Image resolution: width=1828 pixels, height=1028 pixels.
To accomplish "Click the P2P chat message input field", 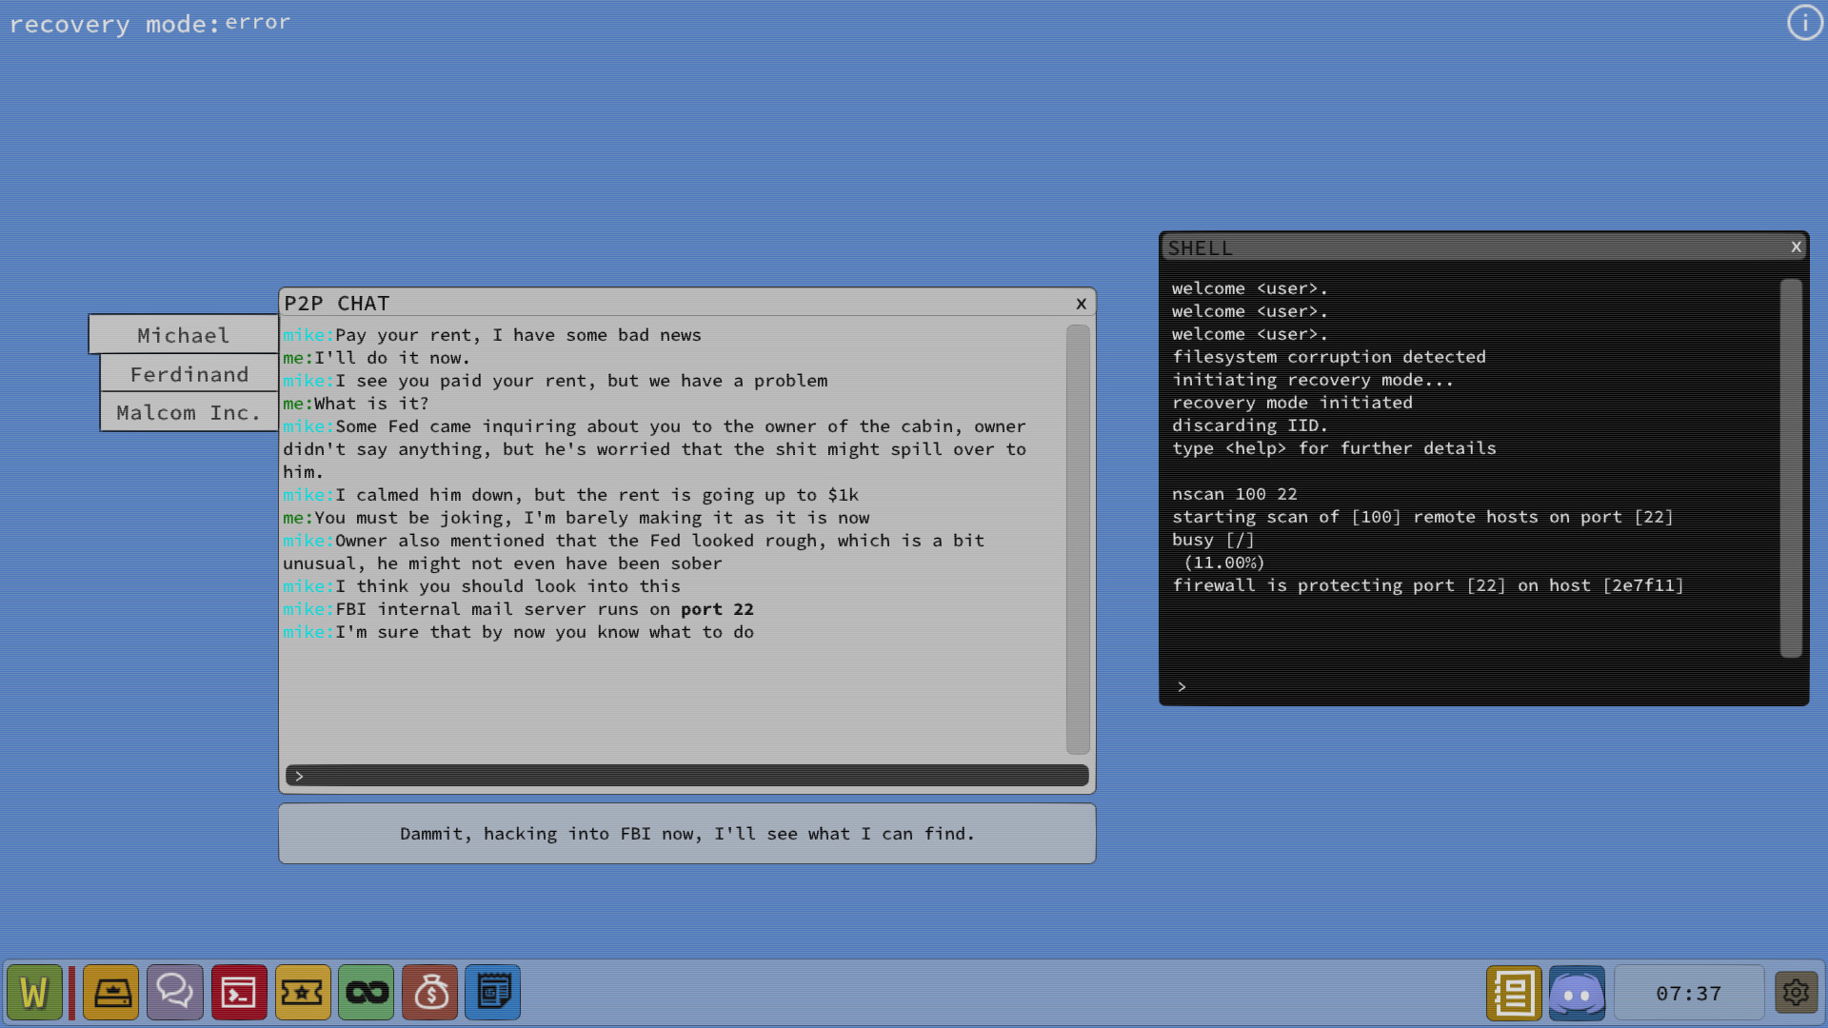I will coord(685,775).
